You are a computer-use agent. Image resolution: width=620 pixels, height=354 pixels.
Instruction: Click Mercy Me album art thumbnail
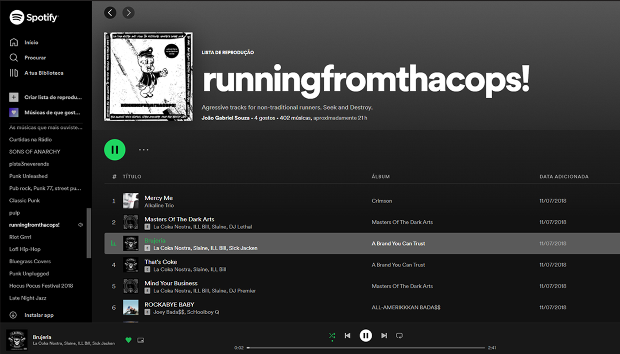(x=131, y=201)
